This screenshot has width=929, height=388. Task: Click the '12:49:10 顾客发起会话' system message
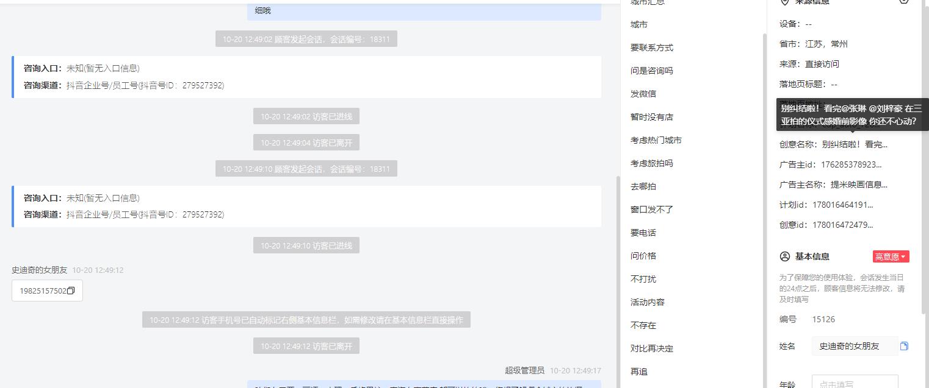(x=306, y=169)
